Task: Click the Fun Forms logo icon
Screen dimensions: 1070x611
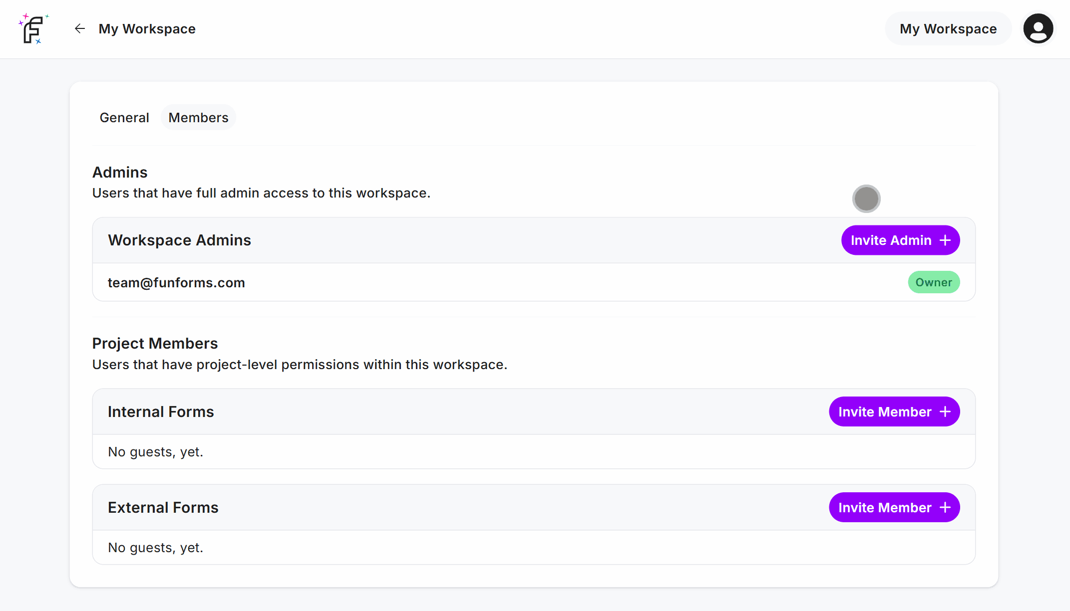Action: click(x=33, y=29)
